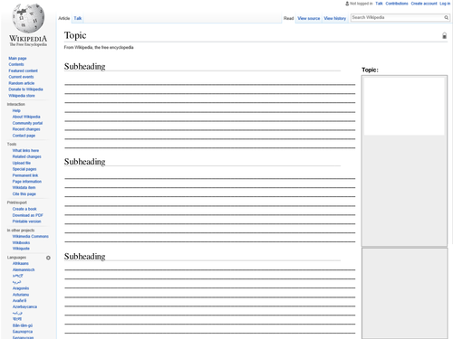The width and height of the screenshot is (453, 339).
Task: Open Wikiquote link
Action: tap(21, 249)
